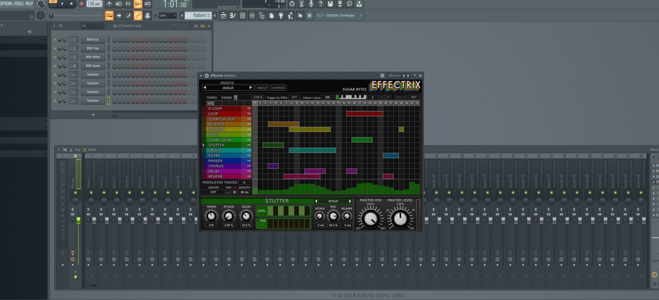Switch Pattern keys from ON to OFF
The height and width of the screenshot is (300, 659).
(x=328, y=97)
